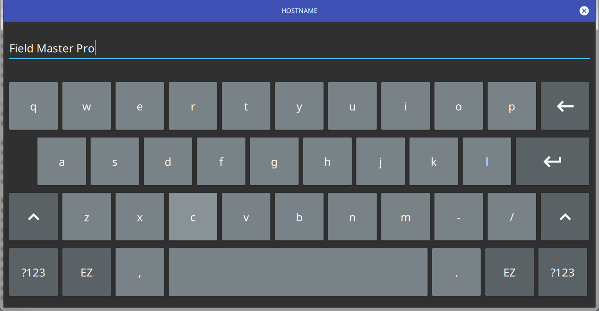The image size is (599, 311).
Task: Tap the letter o key
Action: coord(458,106)
